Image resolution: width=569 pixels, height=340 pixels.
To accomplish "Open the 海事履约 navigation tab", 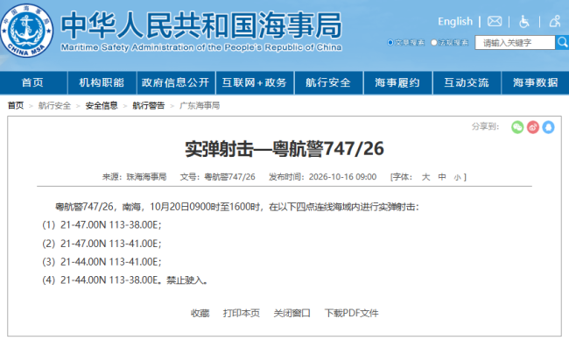I will [x=397, y=83].
